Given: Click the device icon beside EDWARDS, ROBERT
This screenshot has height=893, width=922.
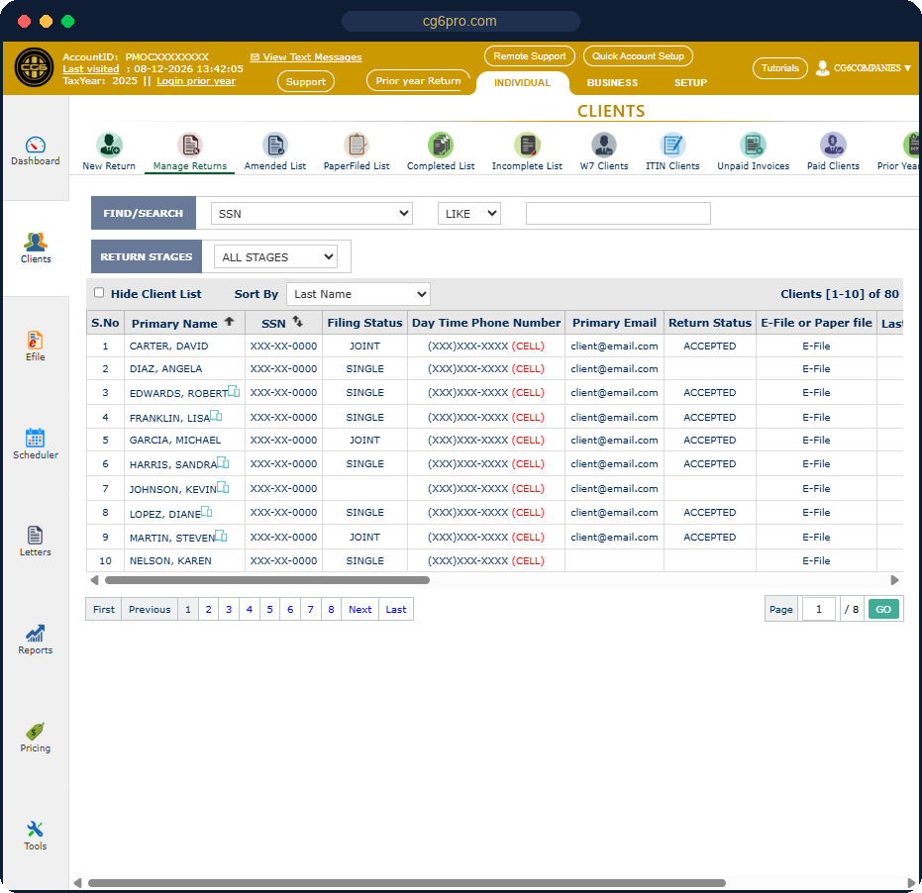Looking at the screenshot, I should click(x=234, y=391).
